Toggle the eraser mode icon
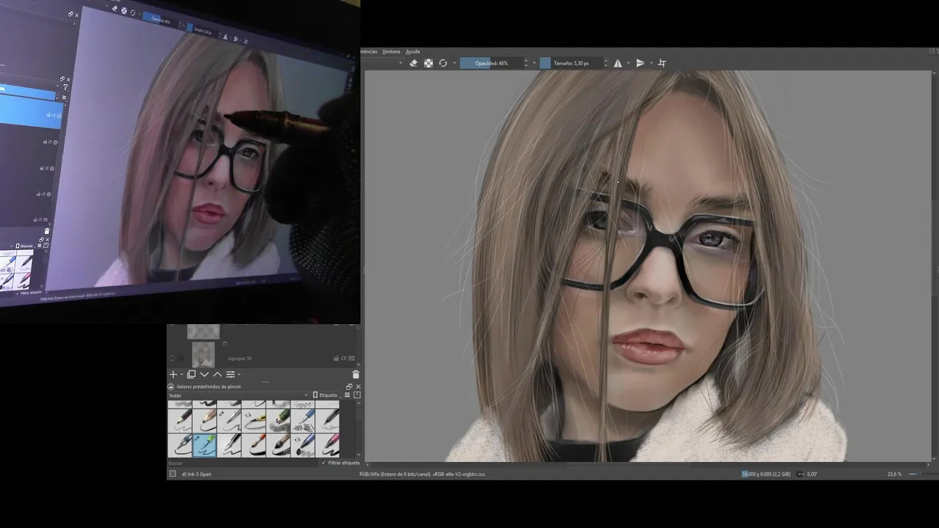The image size is (939, 528). pyautogui.click(x=413, y=63)
